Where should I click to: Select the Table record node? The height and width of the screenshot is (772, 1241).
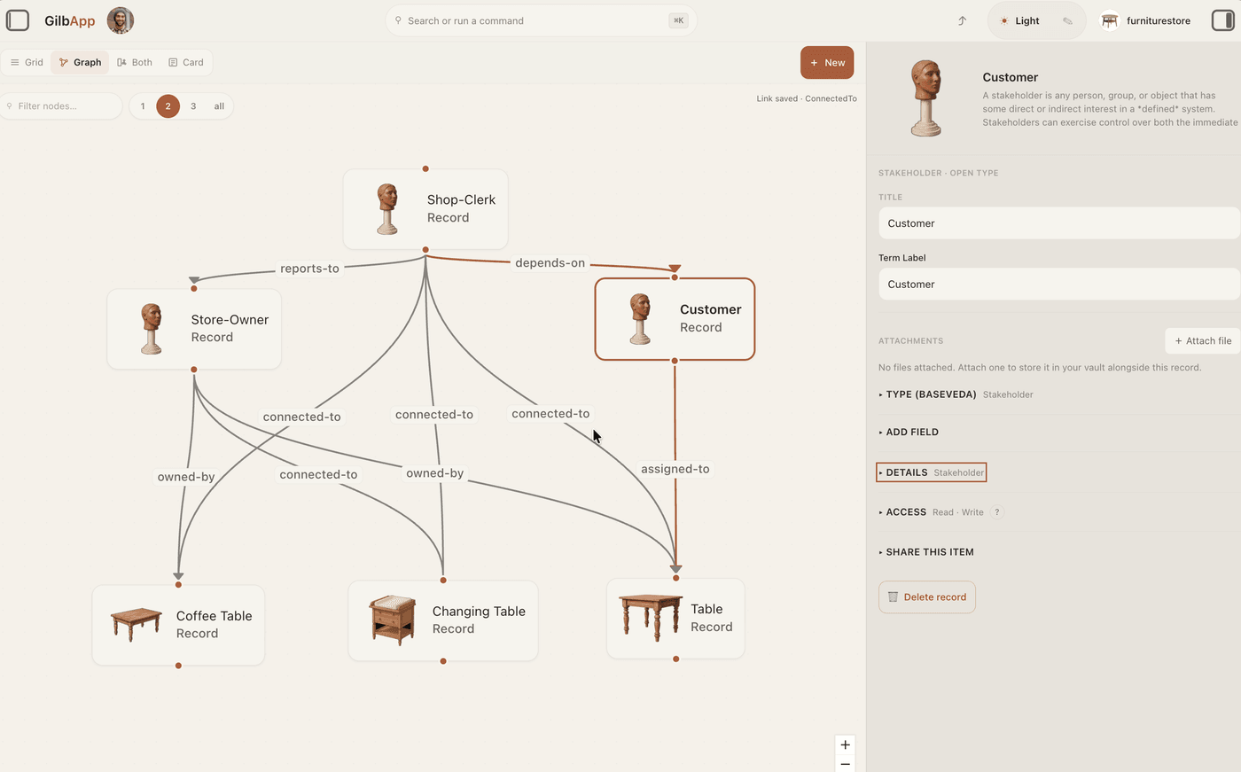pos(675,618)
